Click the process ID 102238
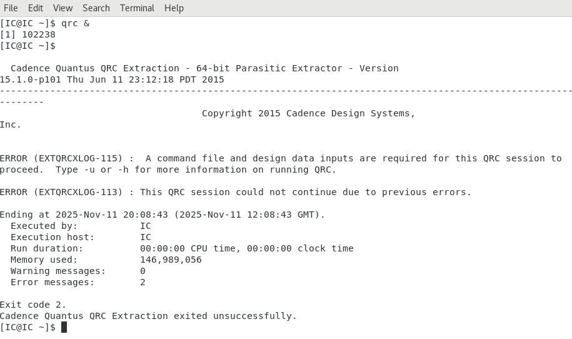The width and height of the screenshot is (572, 339). pos(39,34)
